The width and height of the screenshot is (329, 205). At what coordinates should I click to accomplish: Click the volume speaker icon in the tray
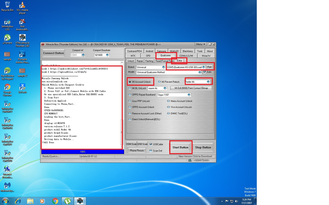pos(236,201)
